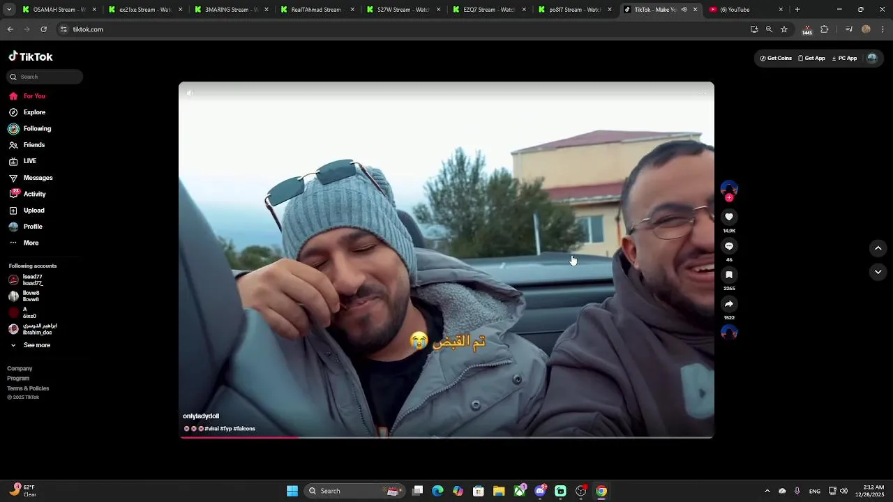
Task: Switch to the S27W Stream browser tab
Action: [x=403, y=10]
